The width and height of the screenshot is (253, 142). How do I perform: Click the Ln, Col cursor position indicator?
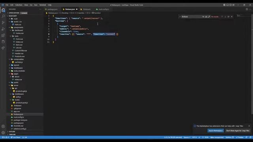(173, 137)
